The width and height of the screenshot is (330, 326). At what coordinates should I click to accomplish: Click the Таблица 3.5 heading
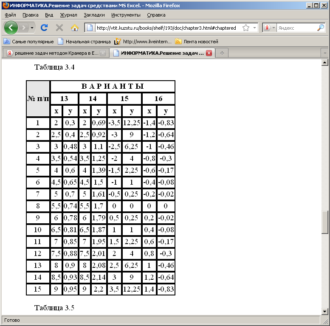(54, 308)
